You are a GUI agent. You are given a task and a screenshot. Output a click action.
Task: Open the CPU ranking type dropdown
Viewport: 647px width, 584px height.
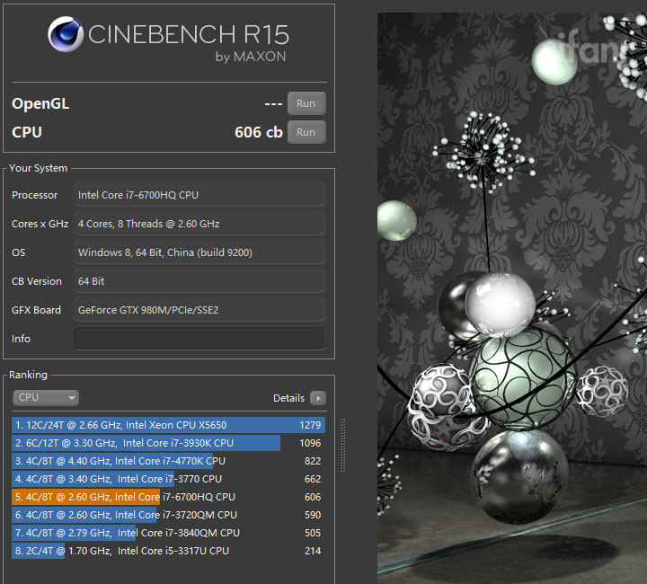coord(46,397)
